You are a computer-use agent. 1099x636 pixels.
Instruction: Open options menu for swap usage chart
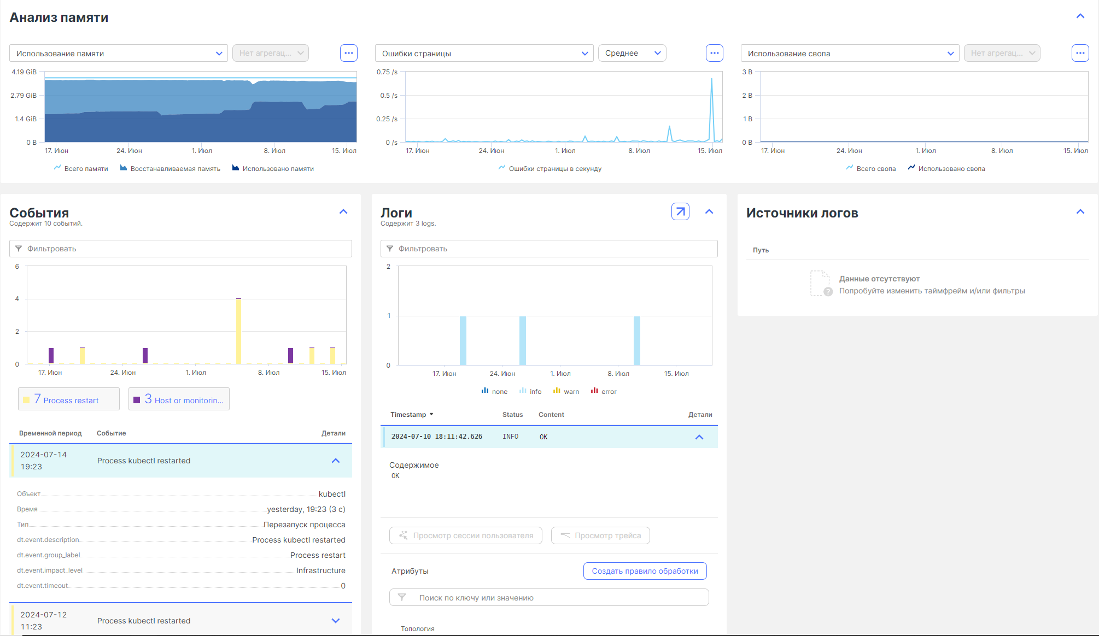coord(1080,53)
